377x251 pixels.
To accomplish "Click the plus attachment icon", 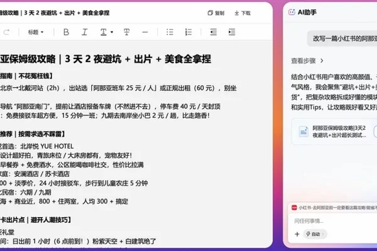I will click(x=297, y=234).
